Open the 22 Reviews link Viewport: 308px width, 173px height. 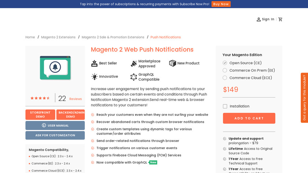tap(70, 99)
